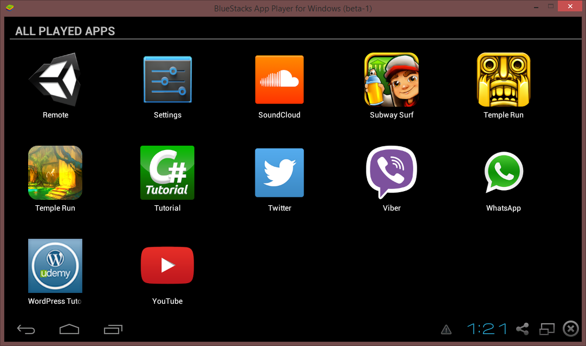Click the "WordPress Tuto" app label
586x346 pixels.
55,301
